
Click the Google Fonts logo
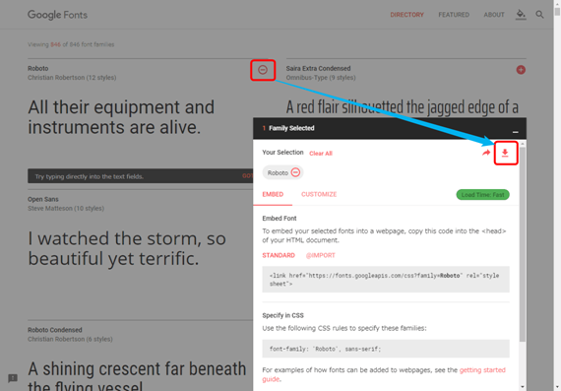pos(57,15)
